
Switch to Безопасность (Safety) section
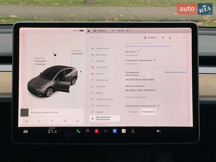[x=92, y=105]
